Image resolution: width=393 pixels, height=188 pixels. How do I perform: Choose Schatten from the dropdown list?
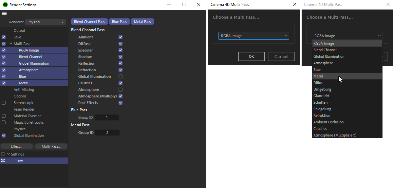tap(347, 102)
